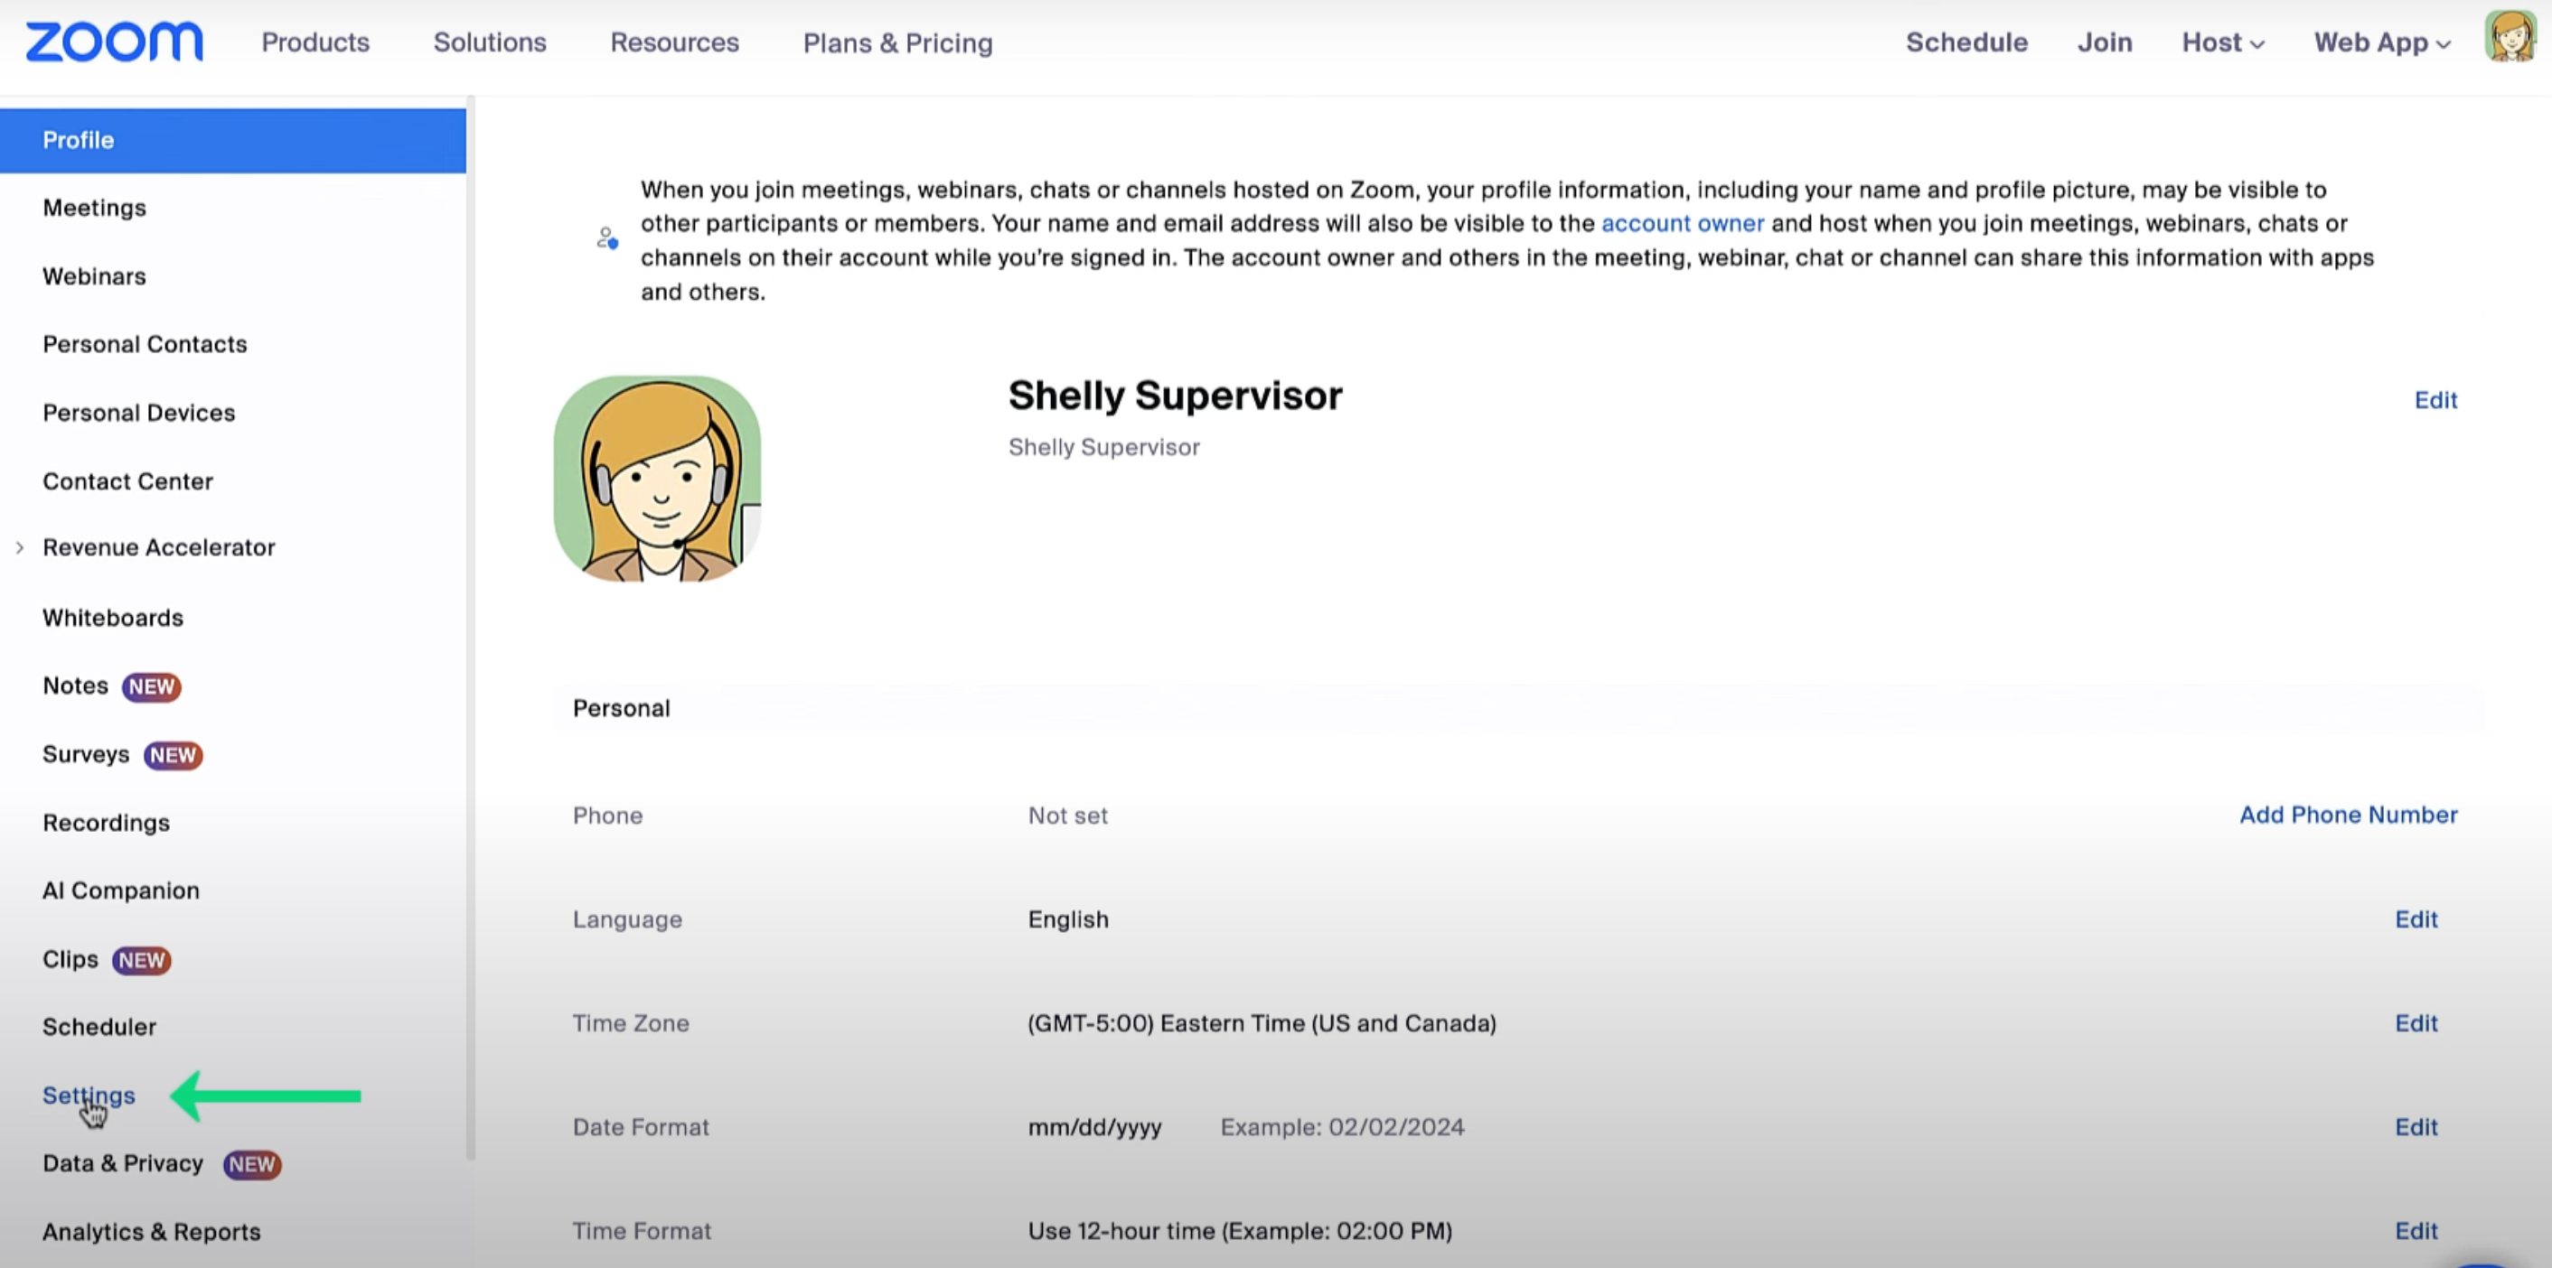This screenshot has height=1268, width=2552.
Task: Click the NEW badge next to Notes
Action: (x=152, y=687)
